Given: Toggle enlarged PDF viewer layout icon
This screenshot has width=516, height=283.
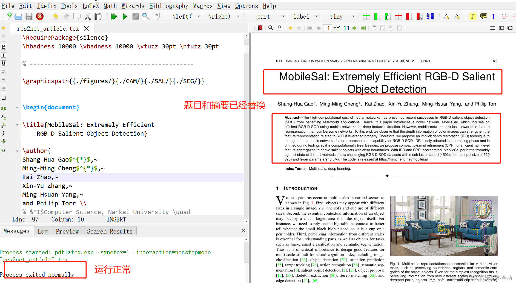Looking at the screenshot, I should 501,28.
